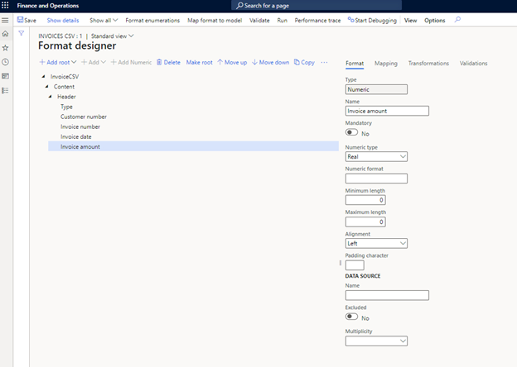The image size is (517, 367).
Task: Open Workspaces icon in sidebar
Action: pyautogui.click(x=5, y=76)
